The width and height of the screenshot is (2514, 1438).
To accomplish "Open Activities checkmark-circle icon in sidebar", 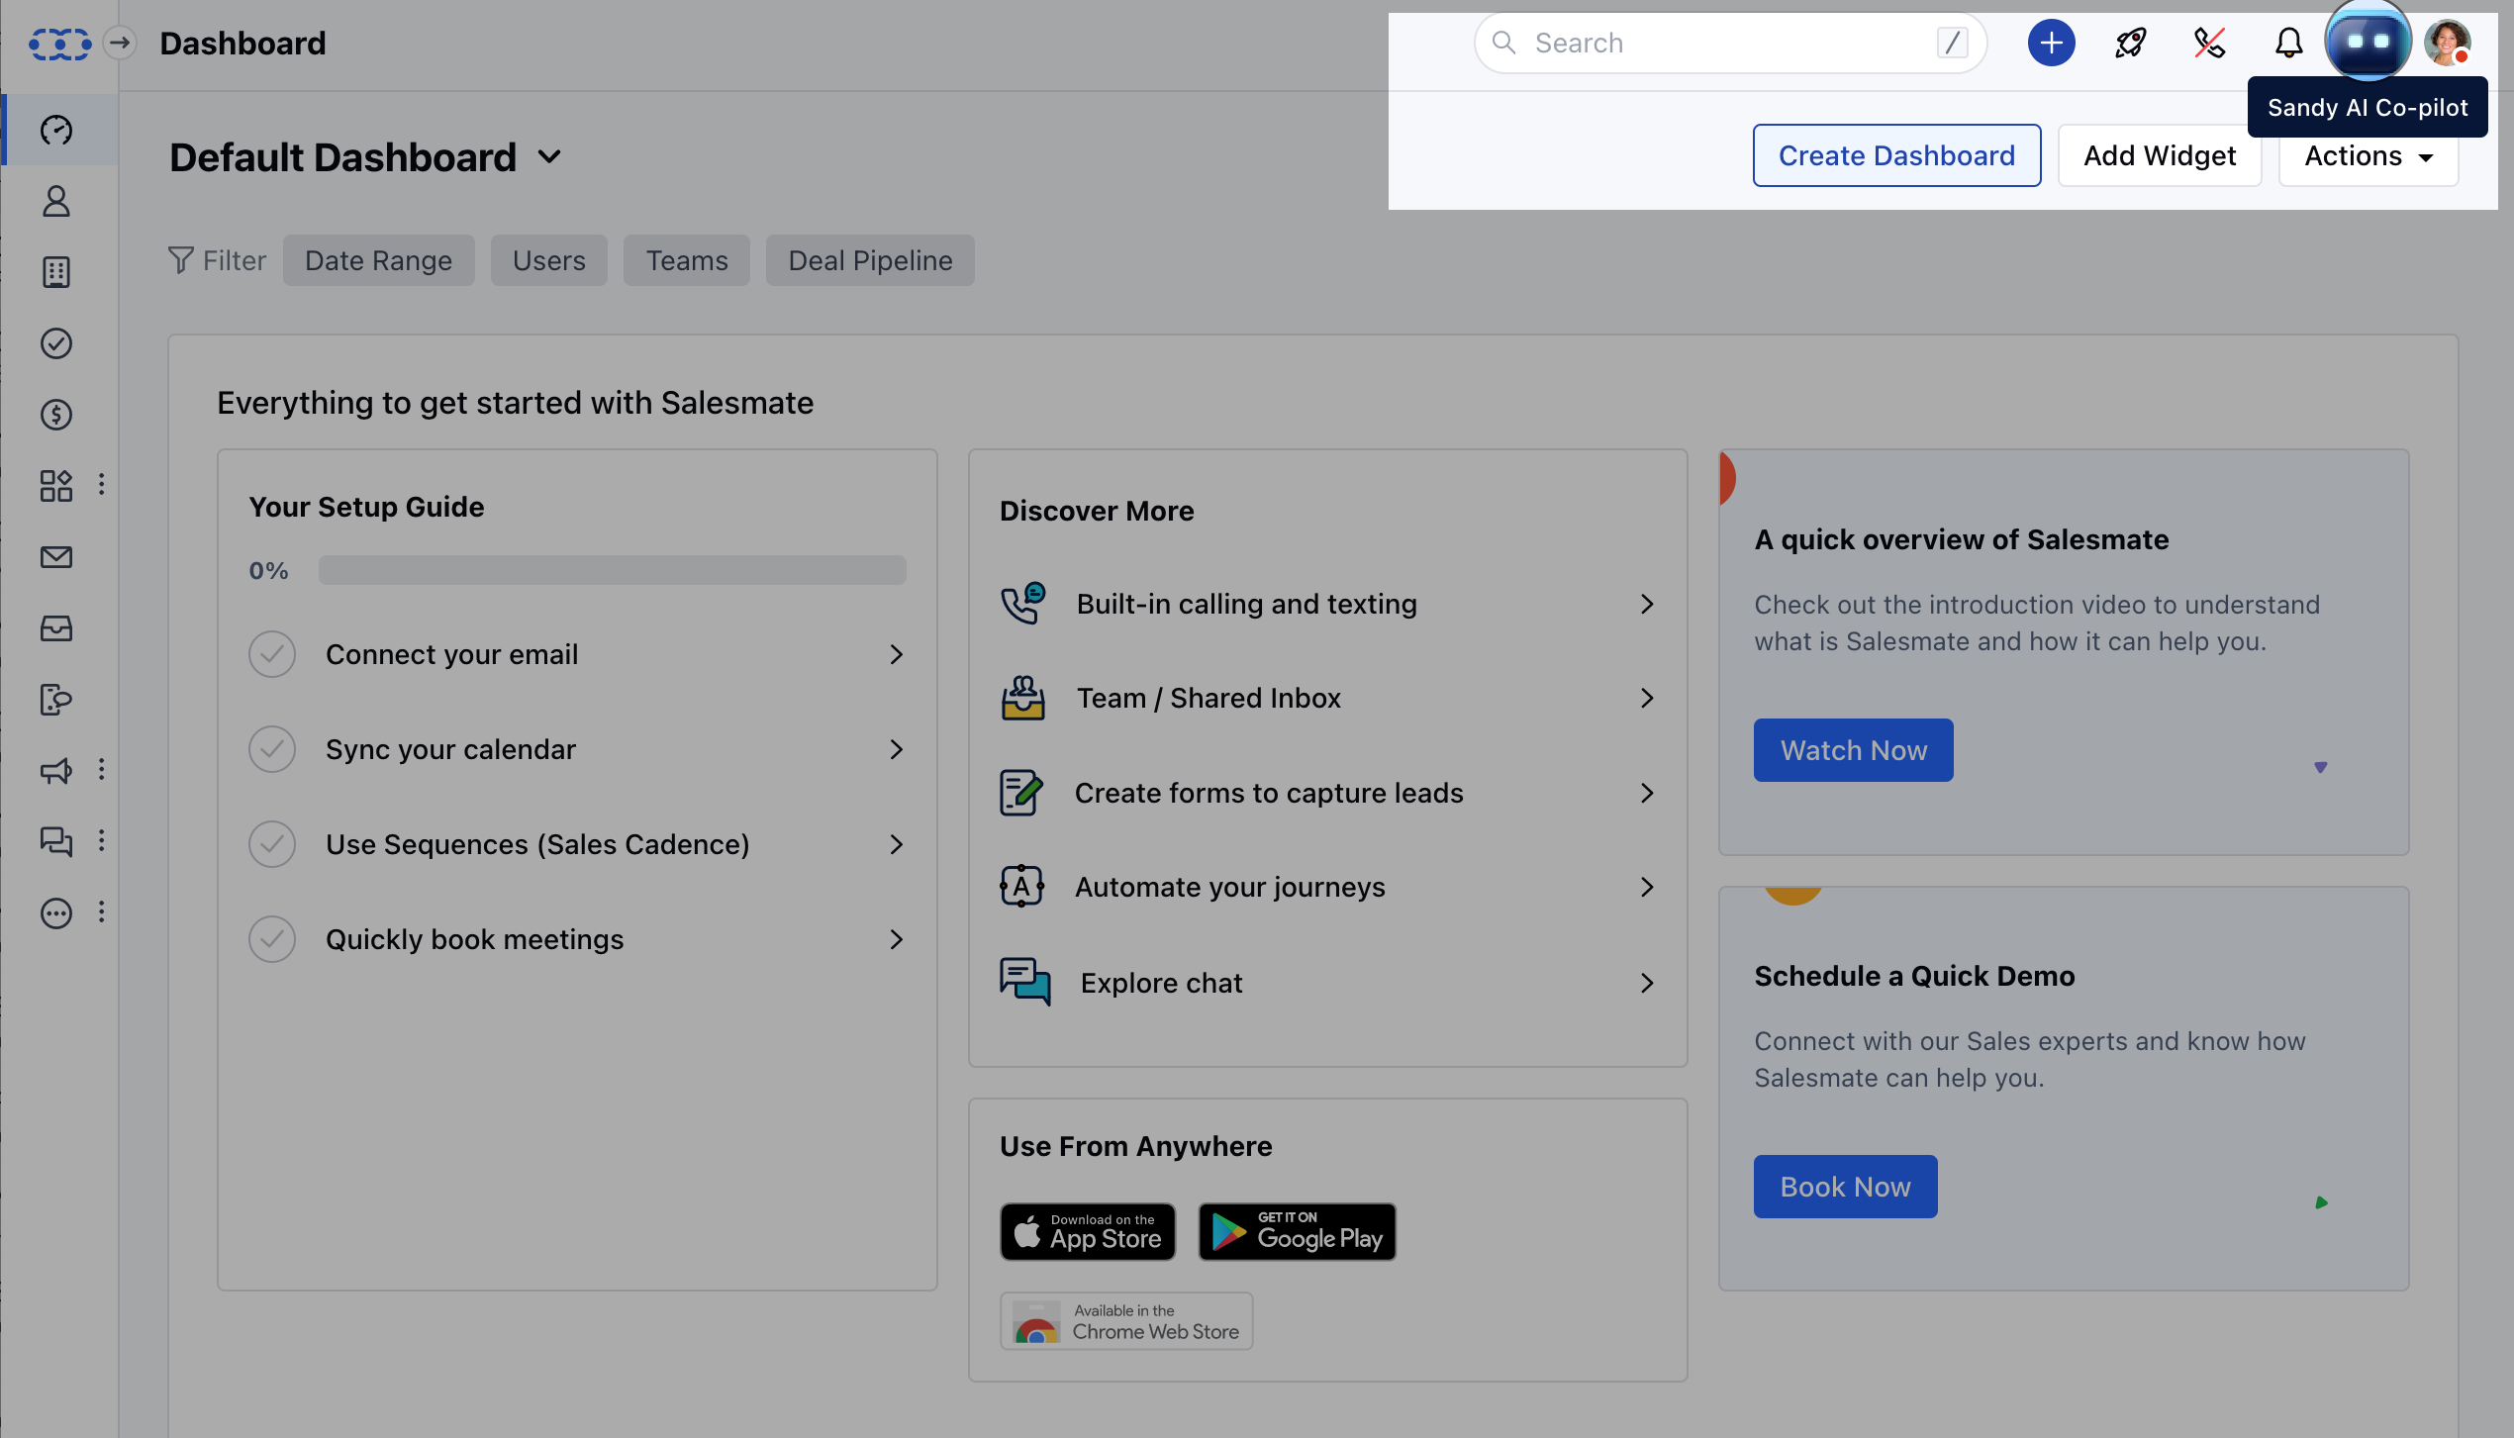I will (x=56, y=343).
